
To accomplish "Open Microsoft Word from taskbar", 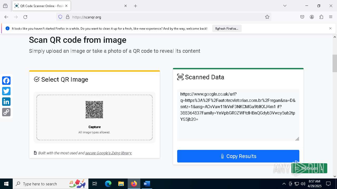I will (x=147, y=184).
